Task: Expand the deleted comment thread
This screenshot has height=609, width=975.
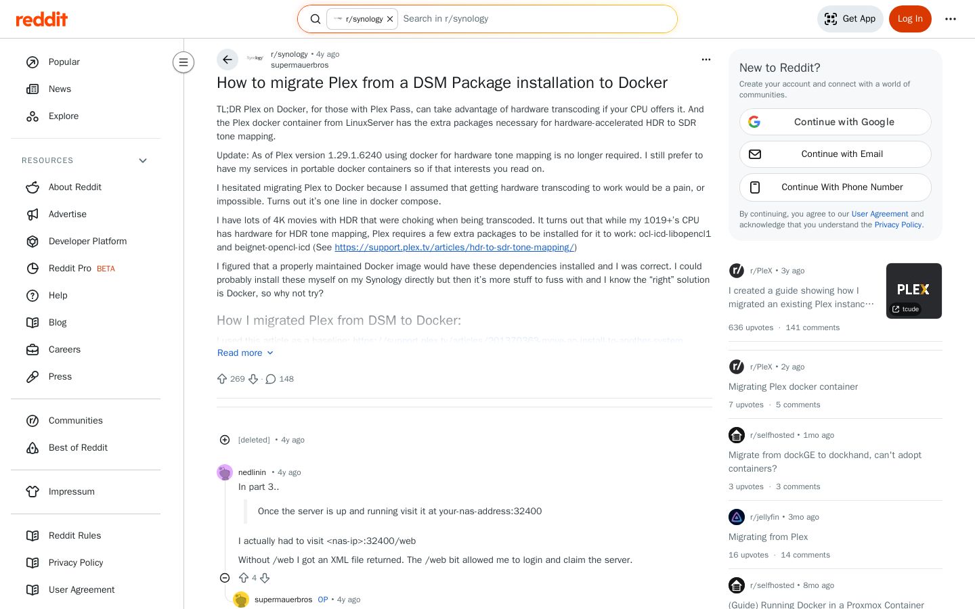Action: coord(225,440)
